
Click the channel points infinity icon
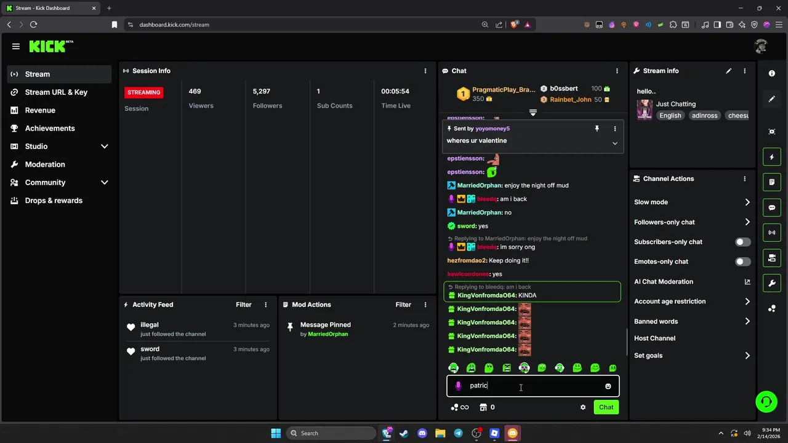[460, 407]
